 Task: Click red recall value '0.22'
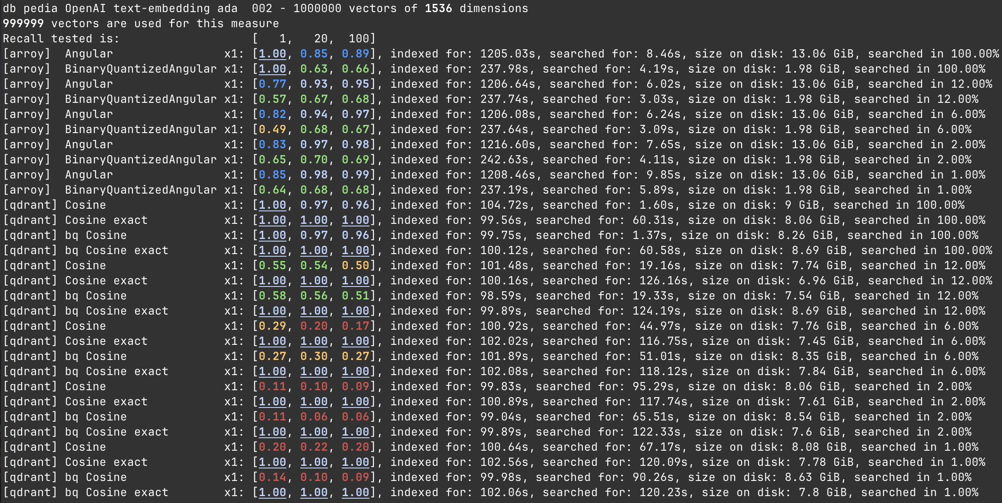(314, 447)
